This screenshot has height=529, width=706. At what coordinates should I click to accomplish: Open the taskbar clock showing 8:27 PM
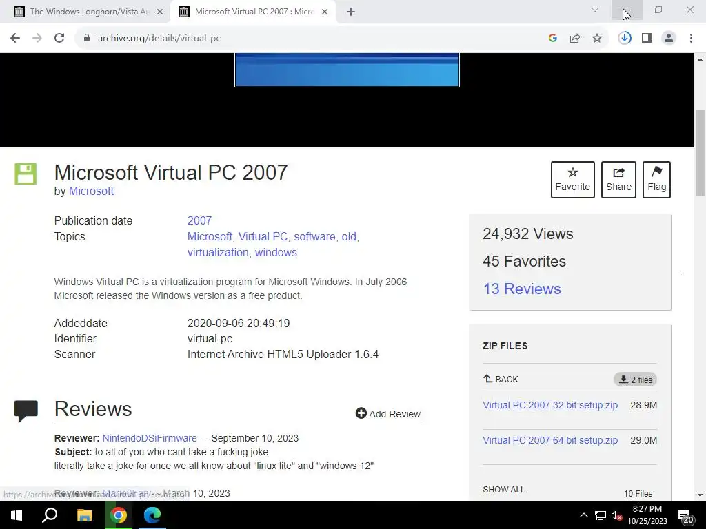point(647,515)
